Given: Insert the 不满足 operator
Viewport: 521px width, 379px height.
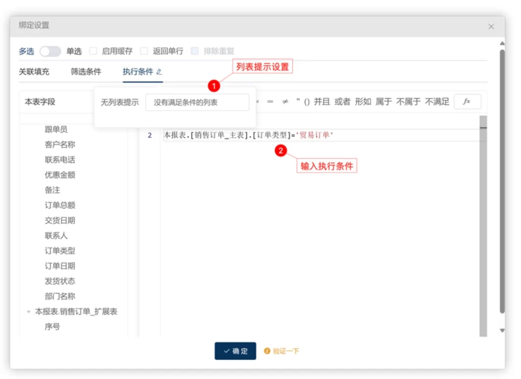Looking at the screenshot, I should click(x=437, y=102).
